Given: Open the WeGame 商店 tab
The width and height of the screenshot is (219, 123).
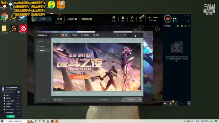Looking at the screenshot, I should point(74,35).
